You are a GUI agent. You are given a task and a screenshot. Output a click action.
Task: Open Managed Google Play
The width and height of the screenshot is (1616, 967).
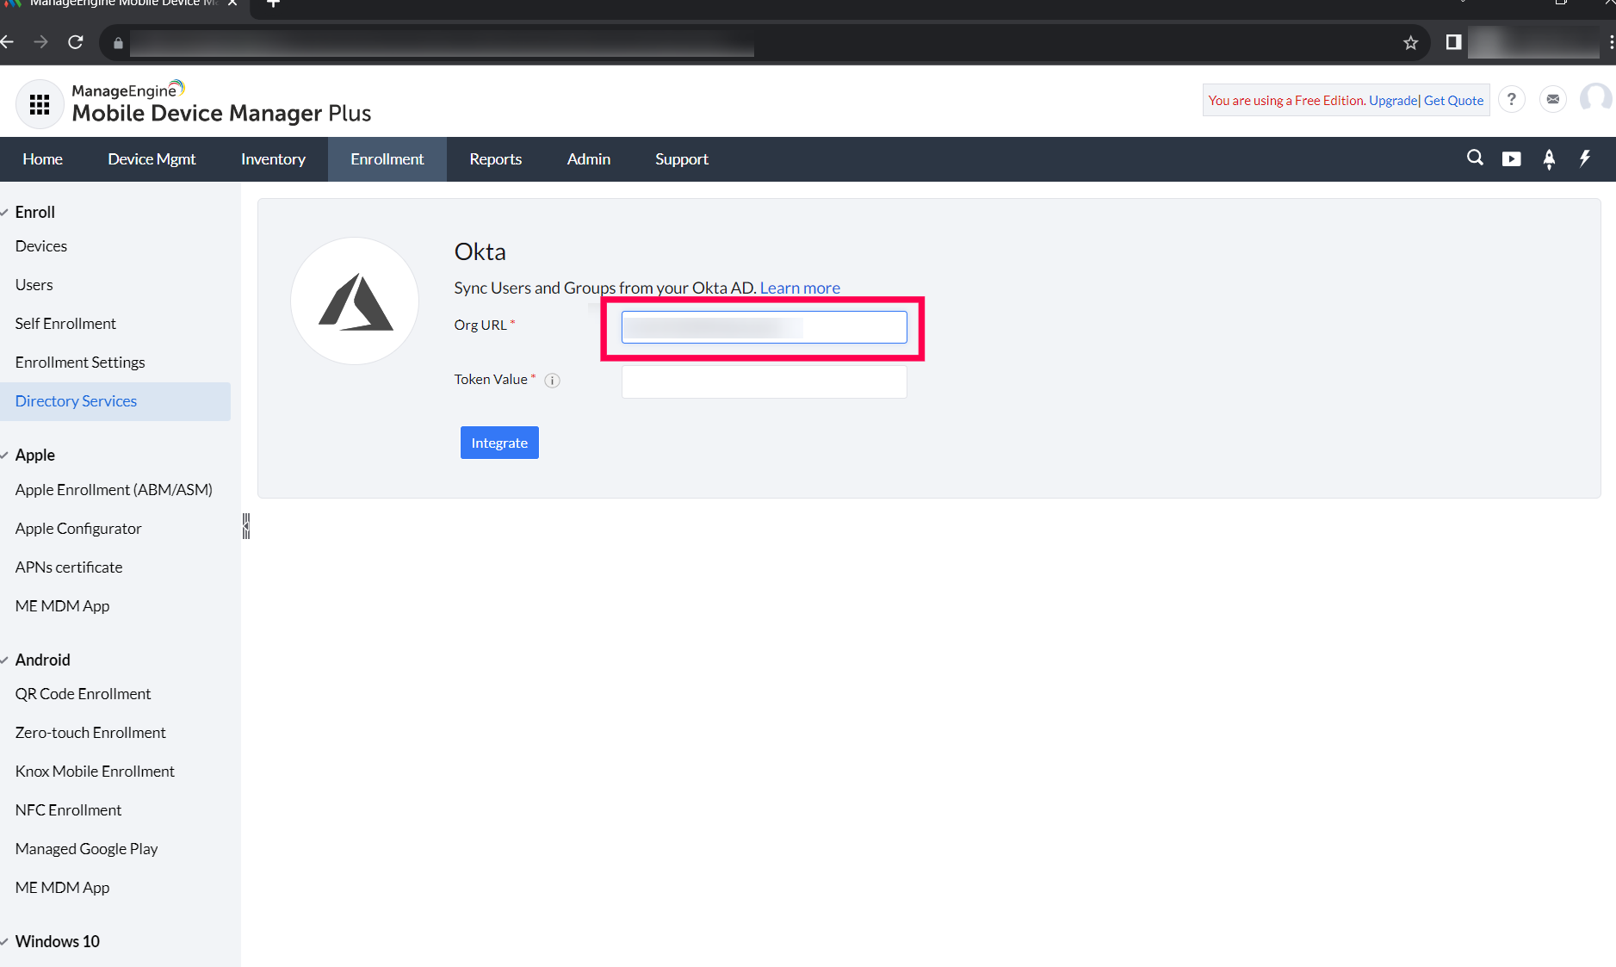pyautogui.click(x=86, y=849)
